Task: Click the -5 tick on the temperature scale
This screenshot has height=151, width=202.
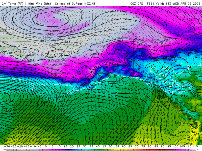Action: pos(39,146)
